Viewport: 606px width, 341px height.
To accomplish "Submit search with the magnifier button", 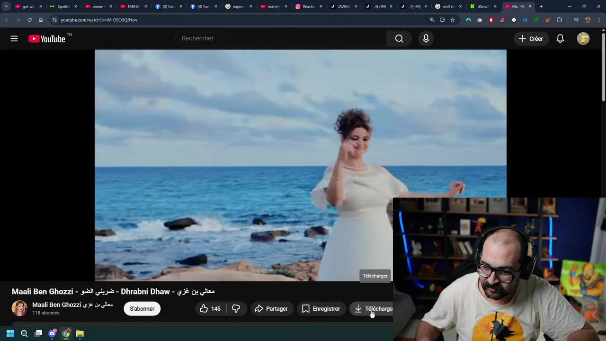I will tap(399, 38).
